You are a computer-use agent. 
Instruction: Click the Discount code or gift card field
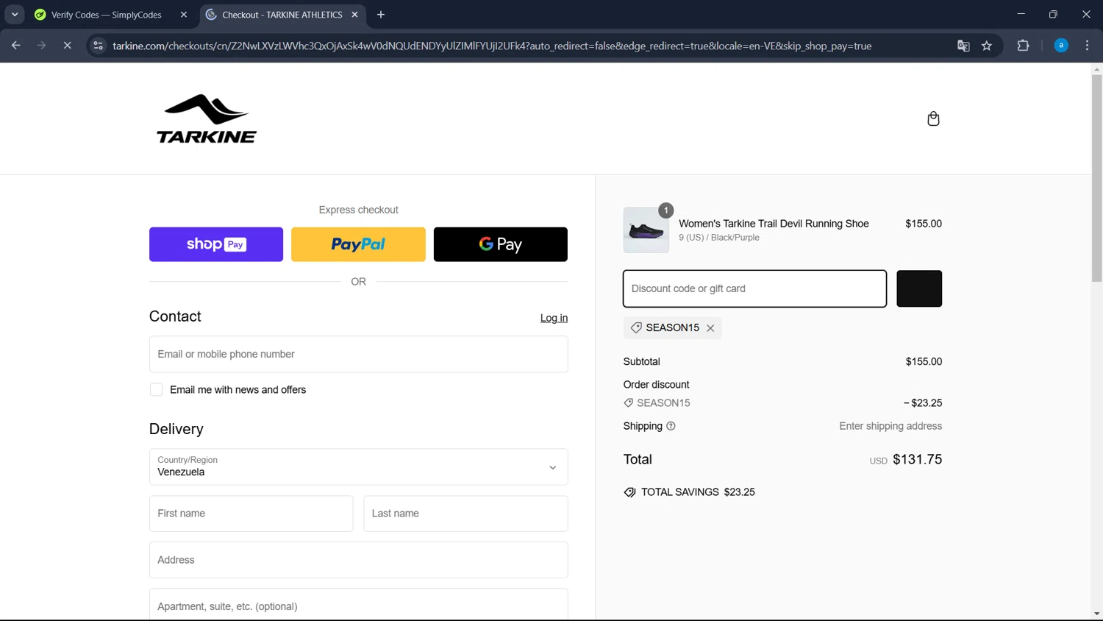pyautogui.click(x=754, y=288)
